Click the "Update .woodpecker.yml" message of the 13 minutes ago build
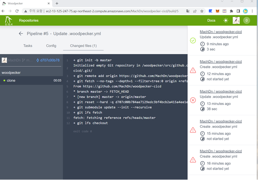This screenshot has width=258, height=180. point(219,97)
